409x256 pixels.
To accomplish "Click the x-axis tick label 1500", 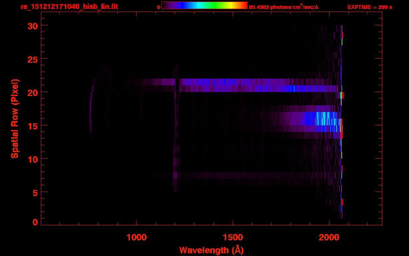I will [x=233, y=237].
